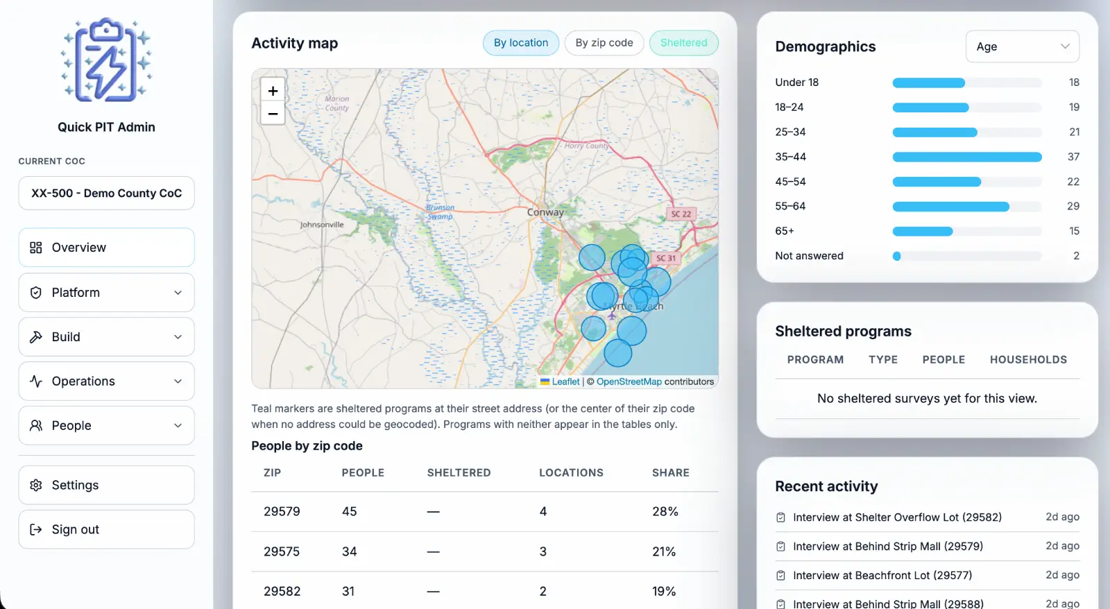Click the PROGRAM column header
The height and width of the screenshot is (609, 1110).
(815, 360)
